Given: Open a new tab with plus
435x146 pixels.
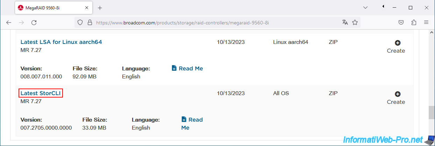Looking at the screenshot, I should pyautogui.click(x=100, y=8).
